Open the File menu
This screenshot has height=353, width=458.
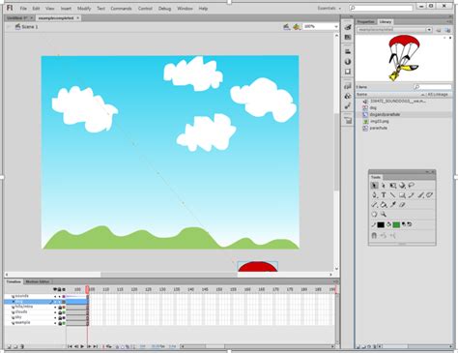coord(23,9)
